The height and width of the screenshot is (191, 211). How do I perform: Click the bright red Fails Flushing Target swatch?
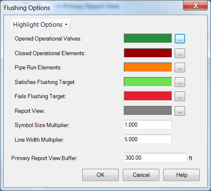148,96
